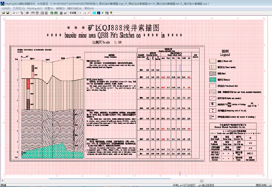Click the save floppy disk icon
The image size is (272, 187).
coord(8,13)
